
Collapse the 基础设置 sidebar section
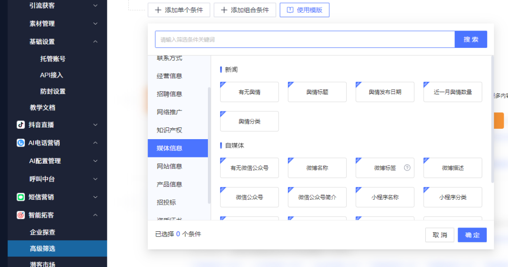click(95, 41)
